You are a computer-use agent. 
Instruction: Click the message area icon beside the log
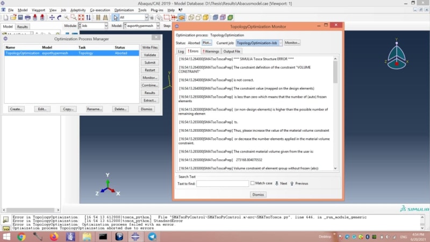[x=6, y=219]
